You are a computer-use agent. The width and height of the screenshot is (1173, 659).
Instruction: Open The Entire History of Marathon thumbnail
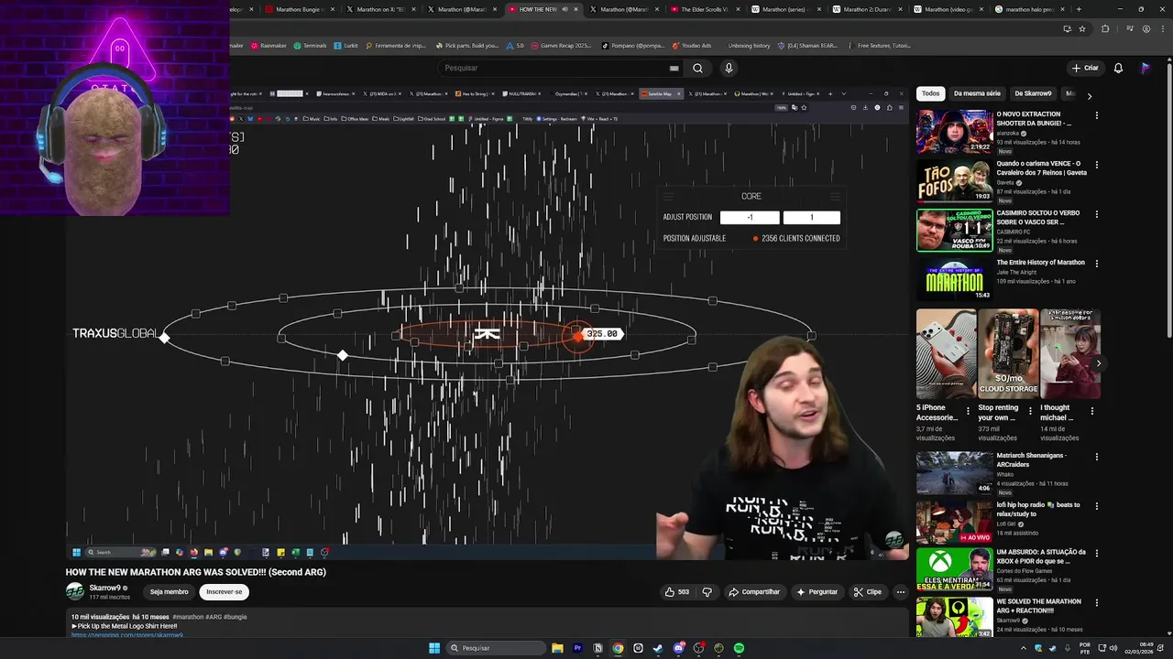click(x=954, y=279)
